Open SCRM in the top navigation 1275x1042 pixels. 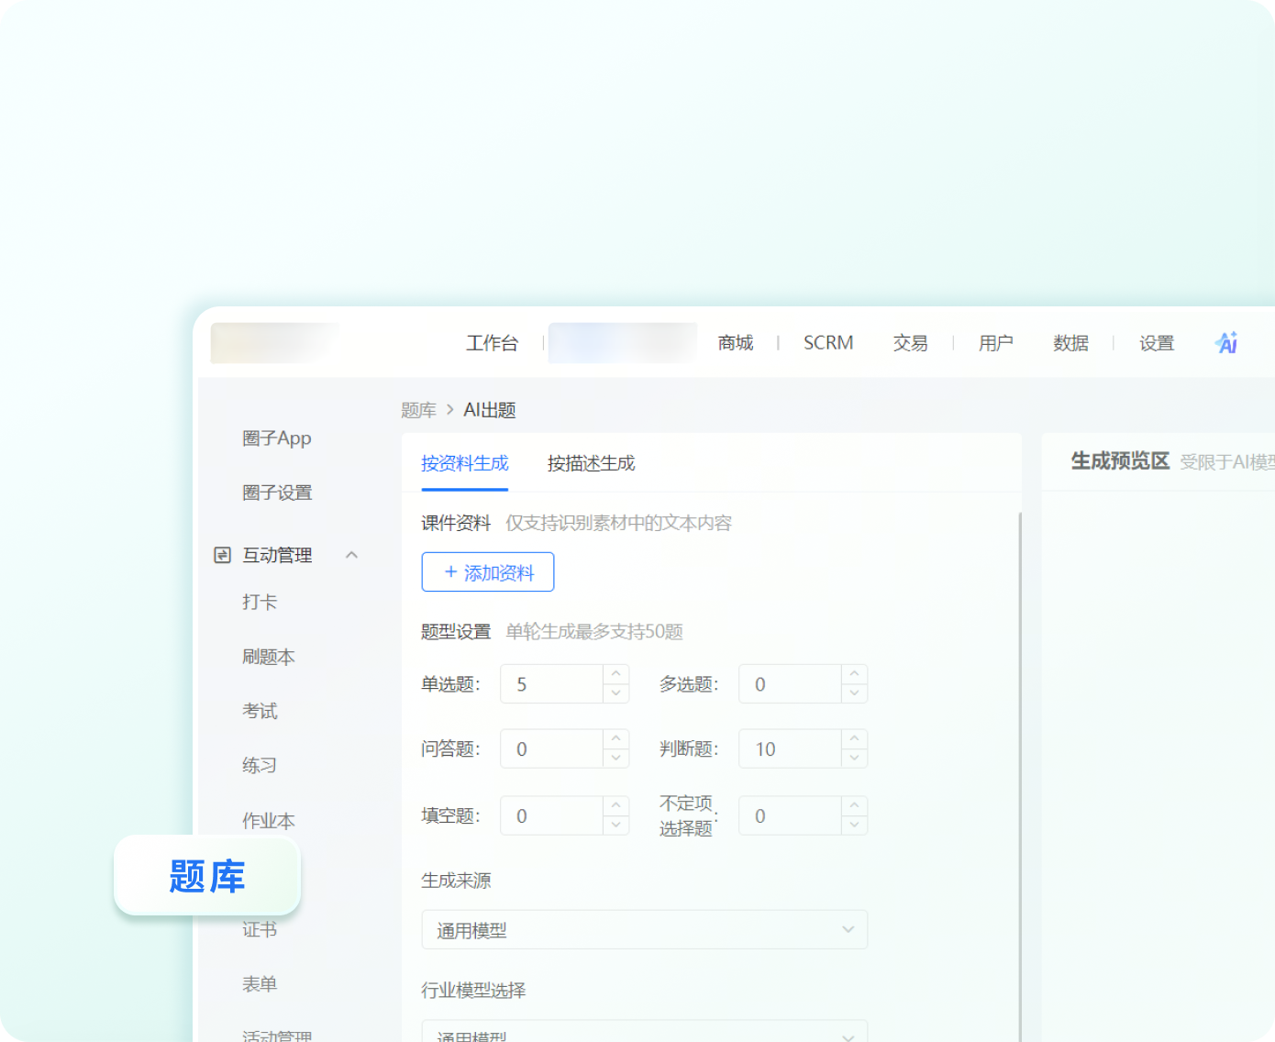[828, 343]
